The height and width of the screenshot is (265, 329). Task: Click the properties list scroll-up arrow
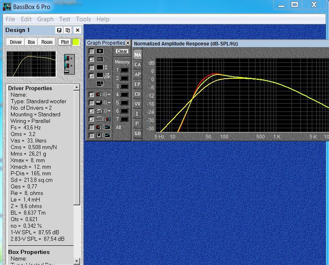point(77,88)
